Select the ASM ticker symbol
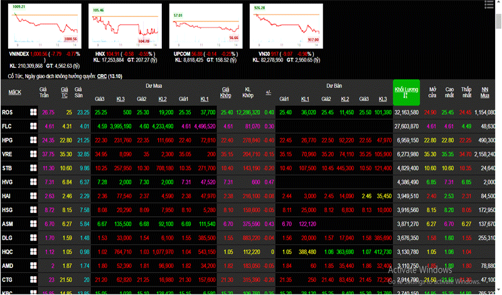 [x=8, y=223]
